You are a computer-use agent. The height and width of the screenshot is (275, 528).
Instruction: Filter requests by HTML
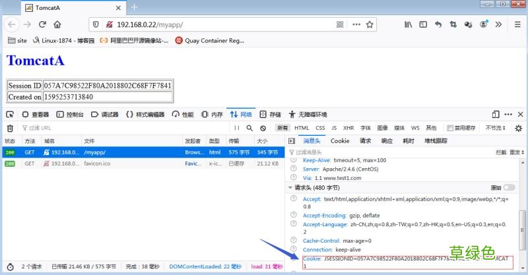point(302,128)
